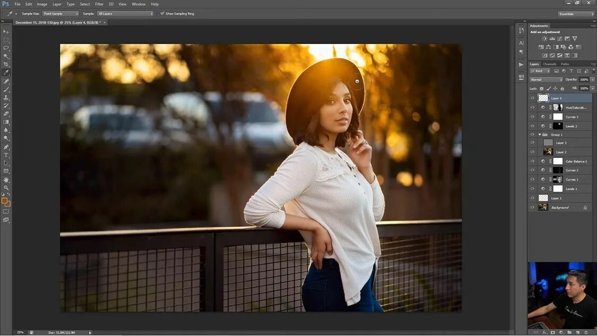Select the Rectangular Marquee tool
The width and height of the screenshot is (597, 336).
pos(6,40)
